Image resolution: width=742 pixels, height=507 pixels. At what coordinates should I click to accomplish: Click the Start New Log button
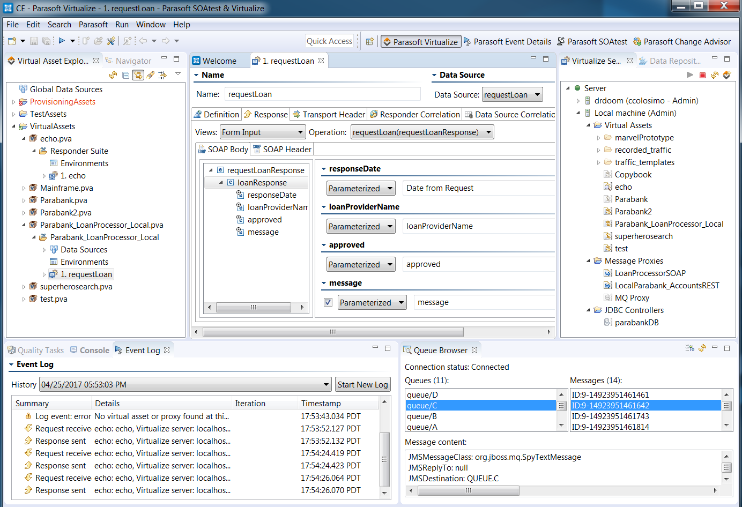pyautogui.click(x=363, y=385)
